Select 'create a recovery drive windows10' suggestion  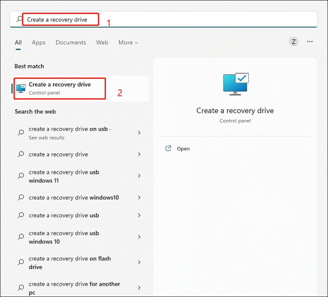[81, 197]
